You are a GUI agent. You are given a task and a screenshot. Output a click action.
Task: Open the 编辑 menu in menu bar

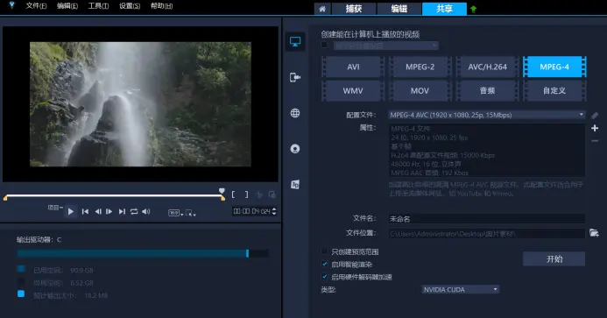pyautogui.click(x=67, y=6)
